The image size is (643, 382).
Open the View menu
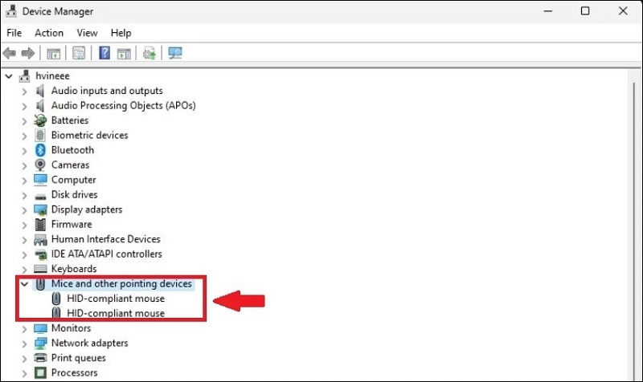click(x=87, y=33)
